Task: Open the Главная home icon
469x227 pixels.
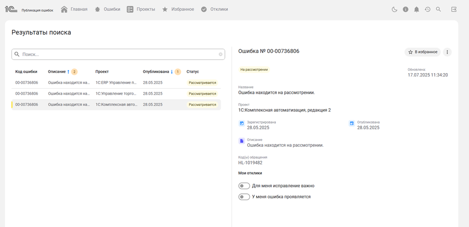Action: pyautogui.click(x=64, y=9)
